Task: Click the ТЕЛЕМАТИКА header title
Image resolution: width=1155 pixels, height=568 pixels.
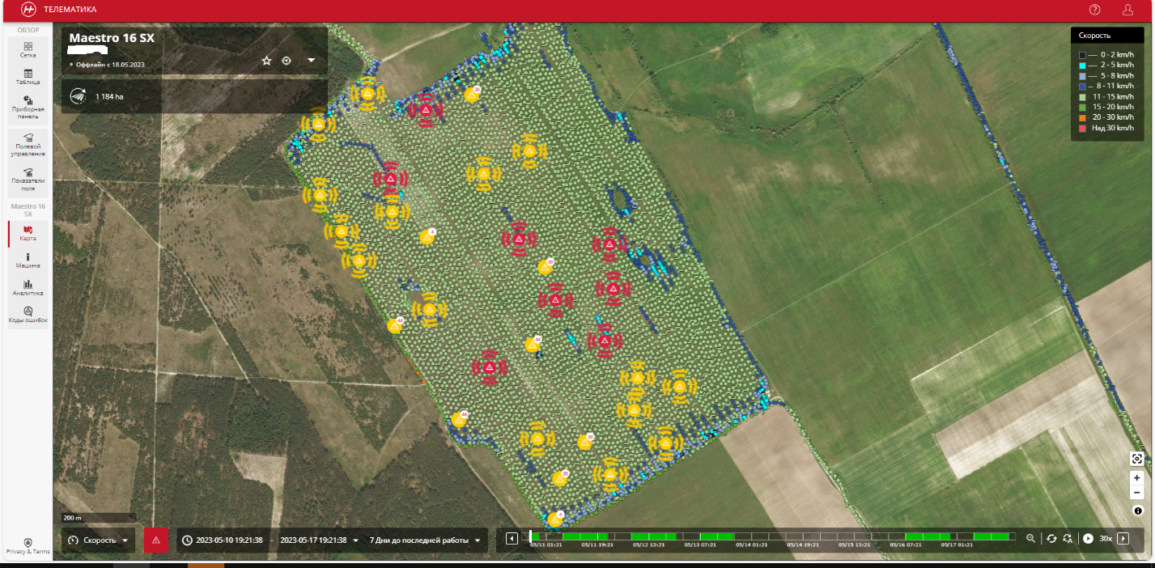Action: [x=70, y=10]
